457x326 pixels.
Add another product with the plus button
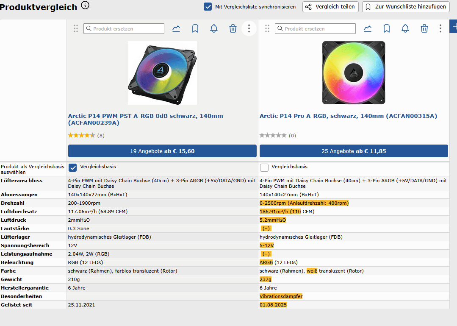[454, 27]
